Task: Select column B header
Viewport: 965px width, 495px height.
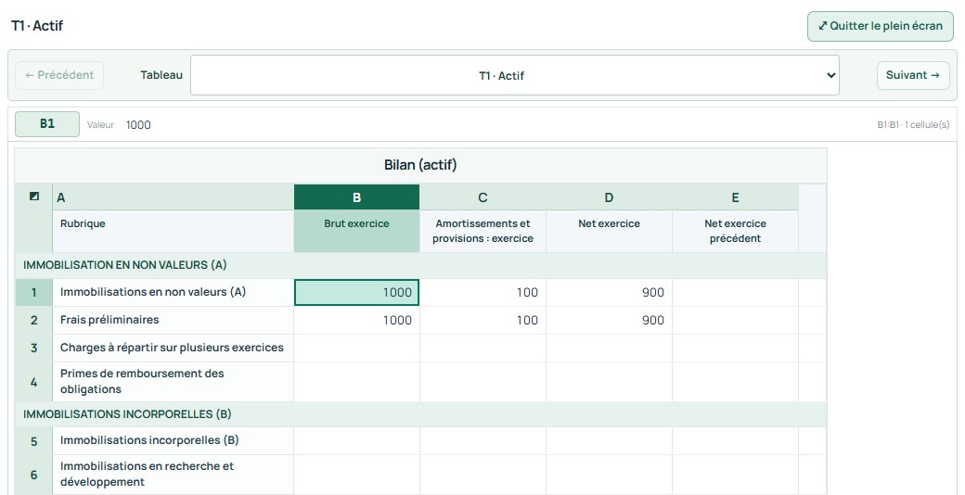Action: point(356,197)
